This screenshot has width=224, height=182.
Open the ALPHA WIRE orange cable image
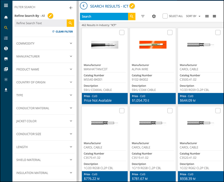(153, 44)
